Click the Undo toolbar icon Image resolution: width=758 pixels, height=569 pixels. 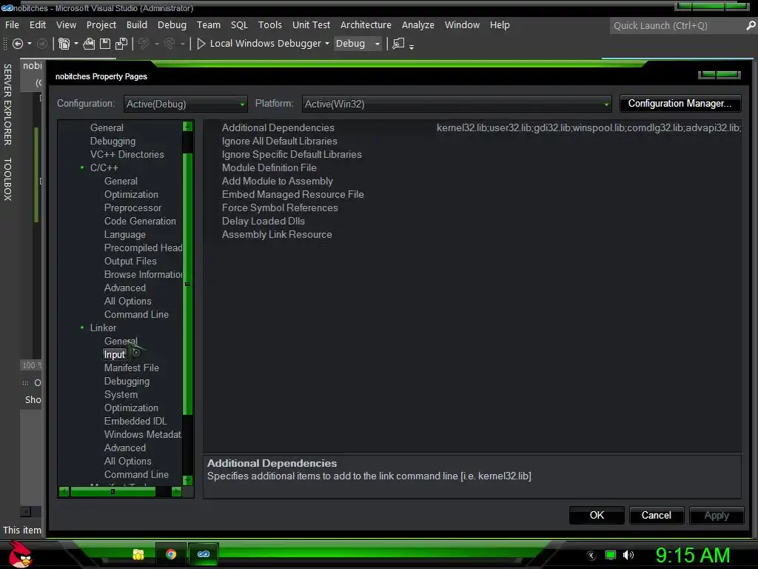pos(143,44)
